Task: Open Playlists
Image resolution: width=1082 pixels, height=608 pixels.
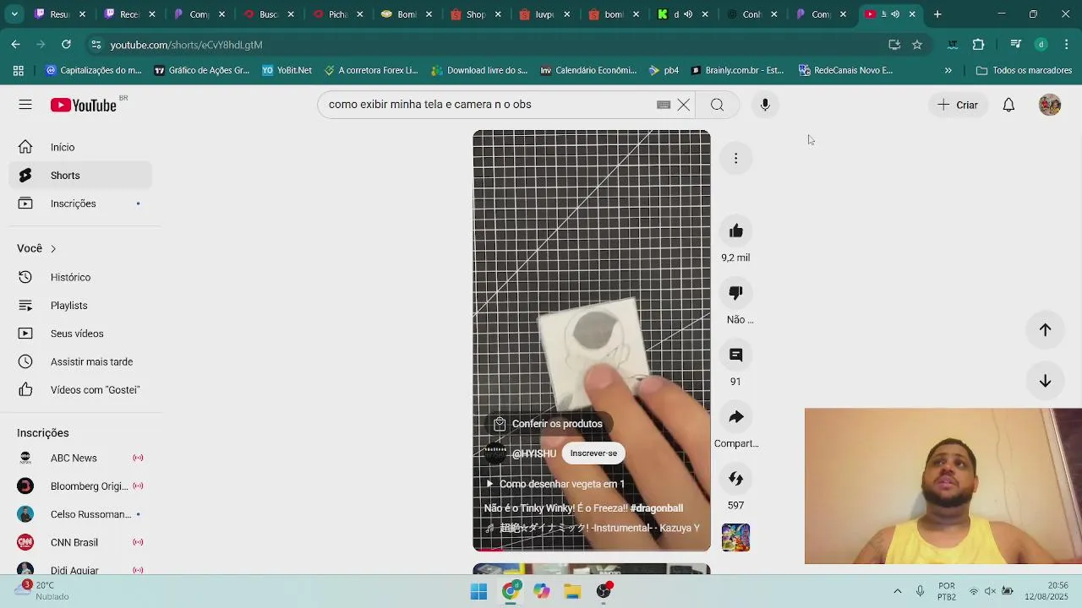Action: click(81, 306)
